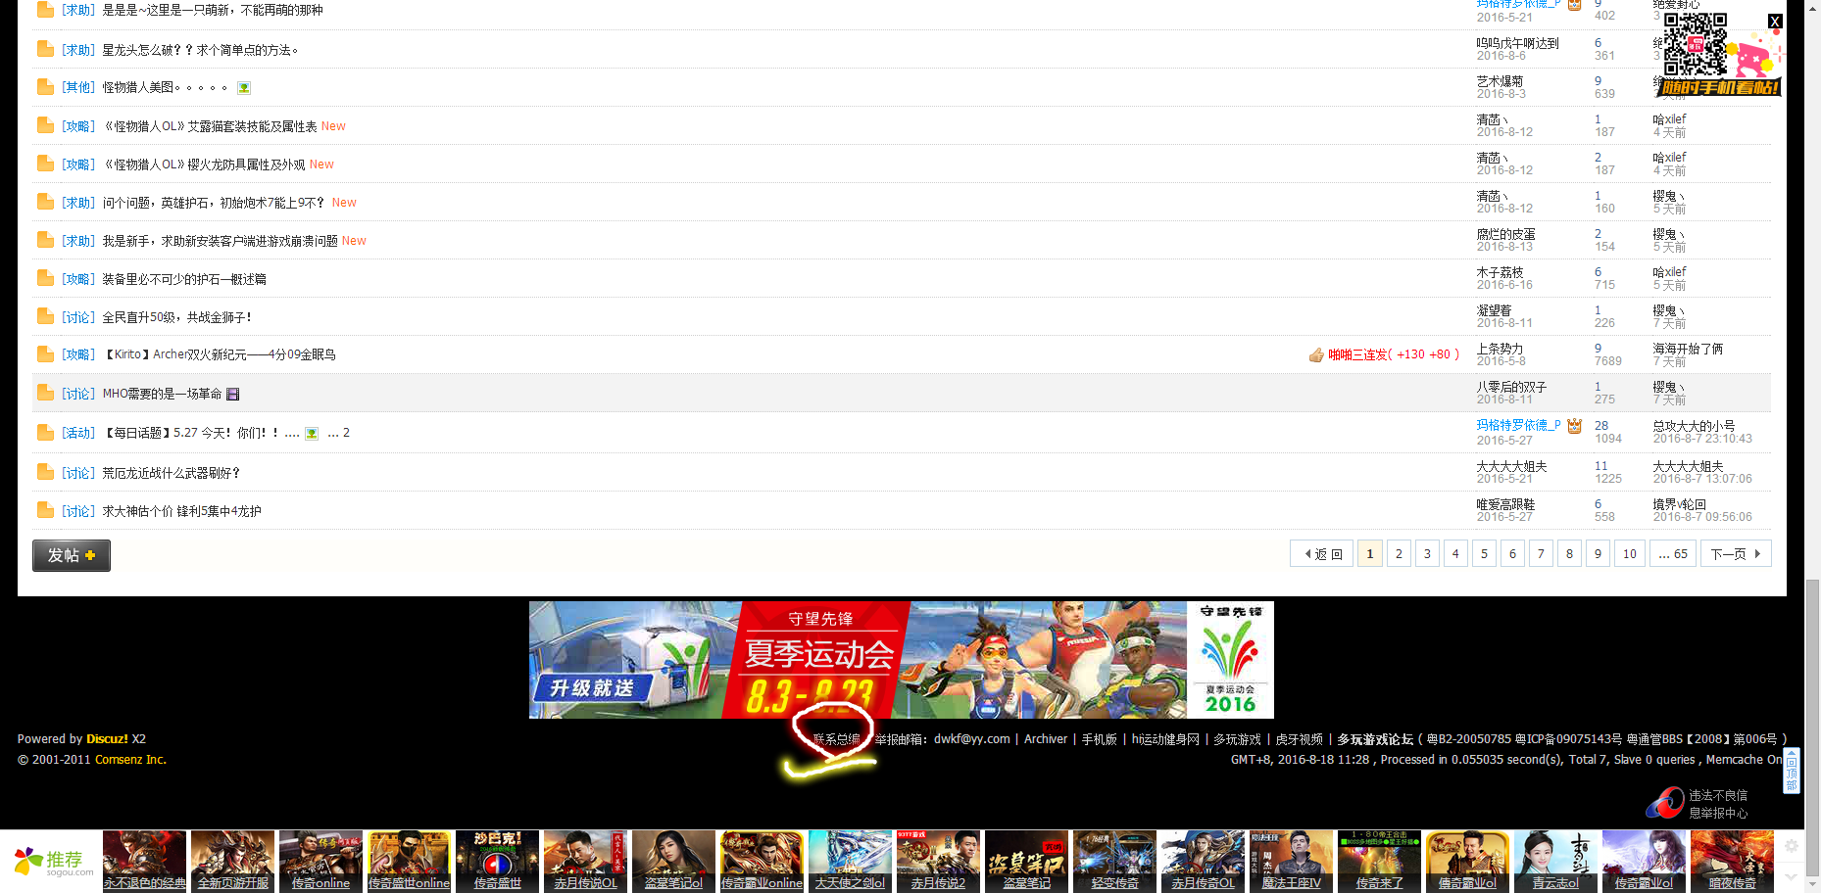This screenshot has height=893, width=1821.
Task: Click 守望先锋 夏季运动会 banner ad
Action: [x=902, y=660]
